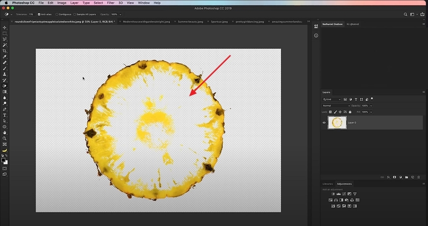This screenshot has width=428, height=226.
Task: Click the Share icon at top right
Action: 422,15
